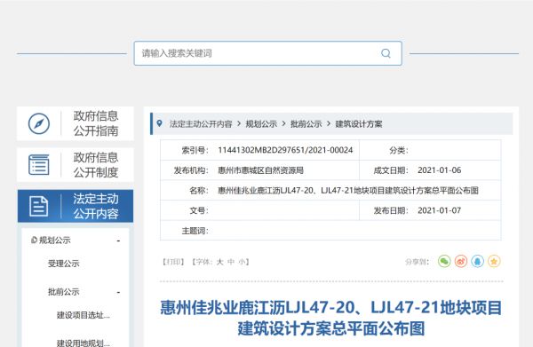The image size is (533, 347).
Task: Go to 法定主动公开内容 breadcrumb link
Action: (201, 124)
